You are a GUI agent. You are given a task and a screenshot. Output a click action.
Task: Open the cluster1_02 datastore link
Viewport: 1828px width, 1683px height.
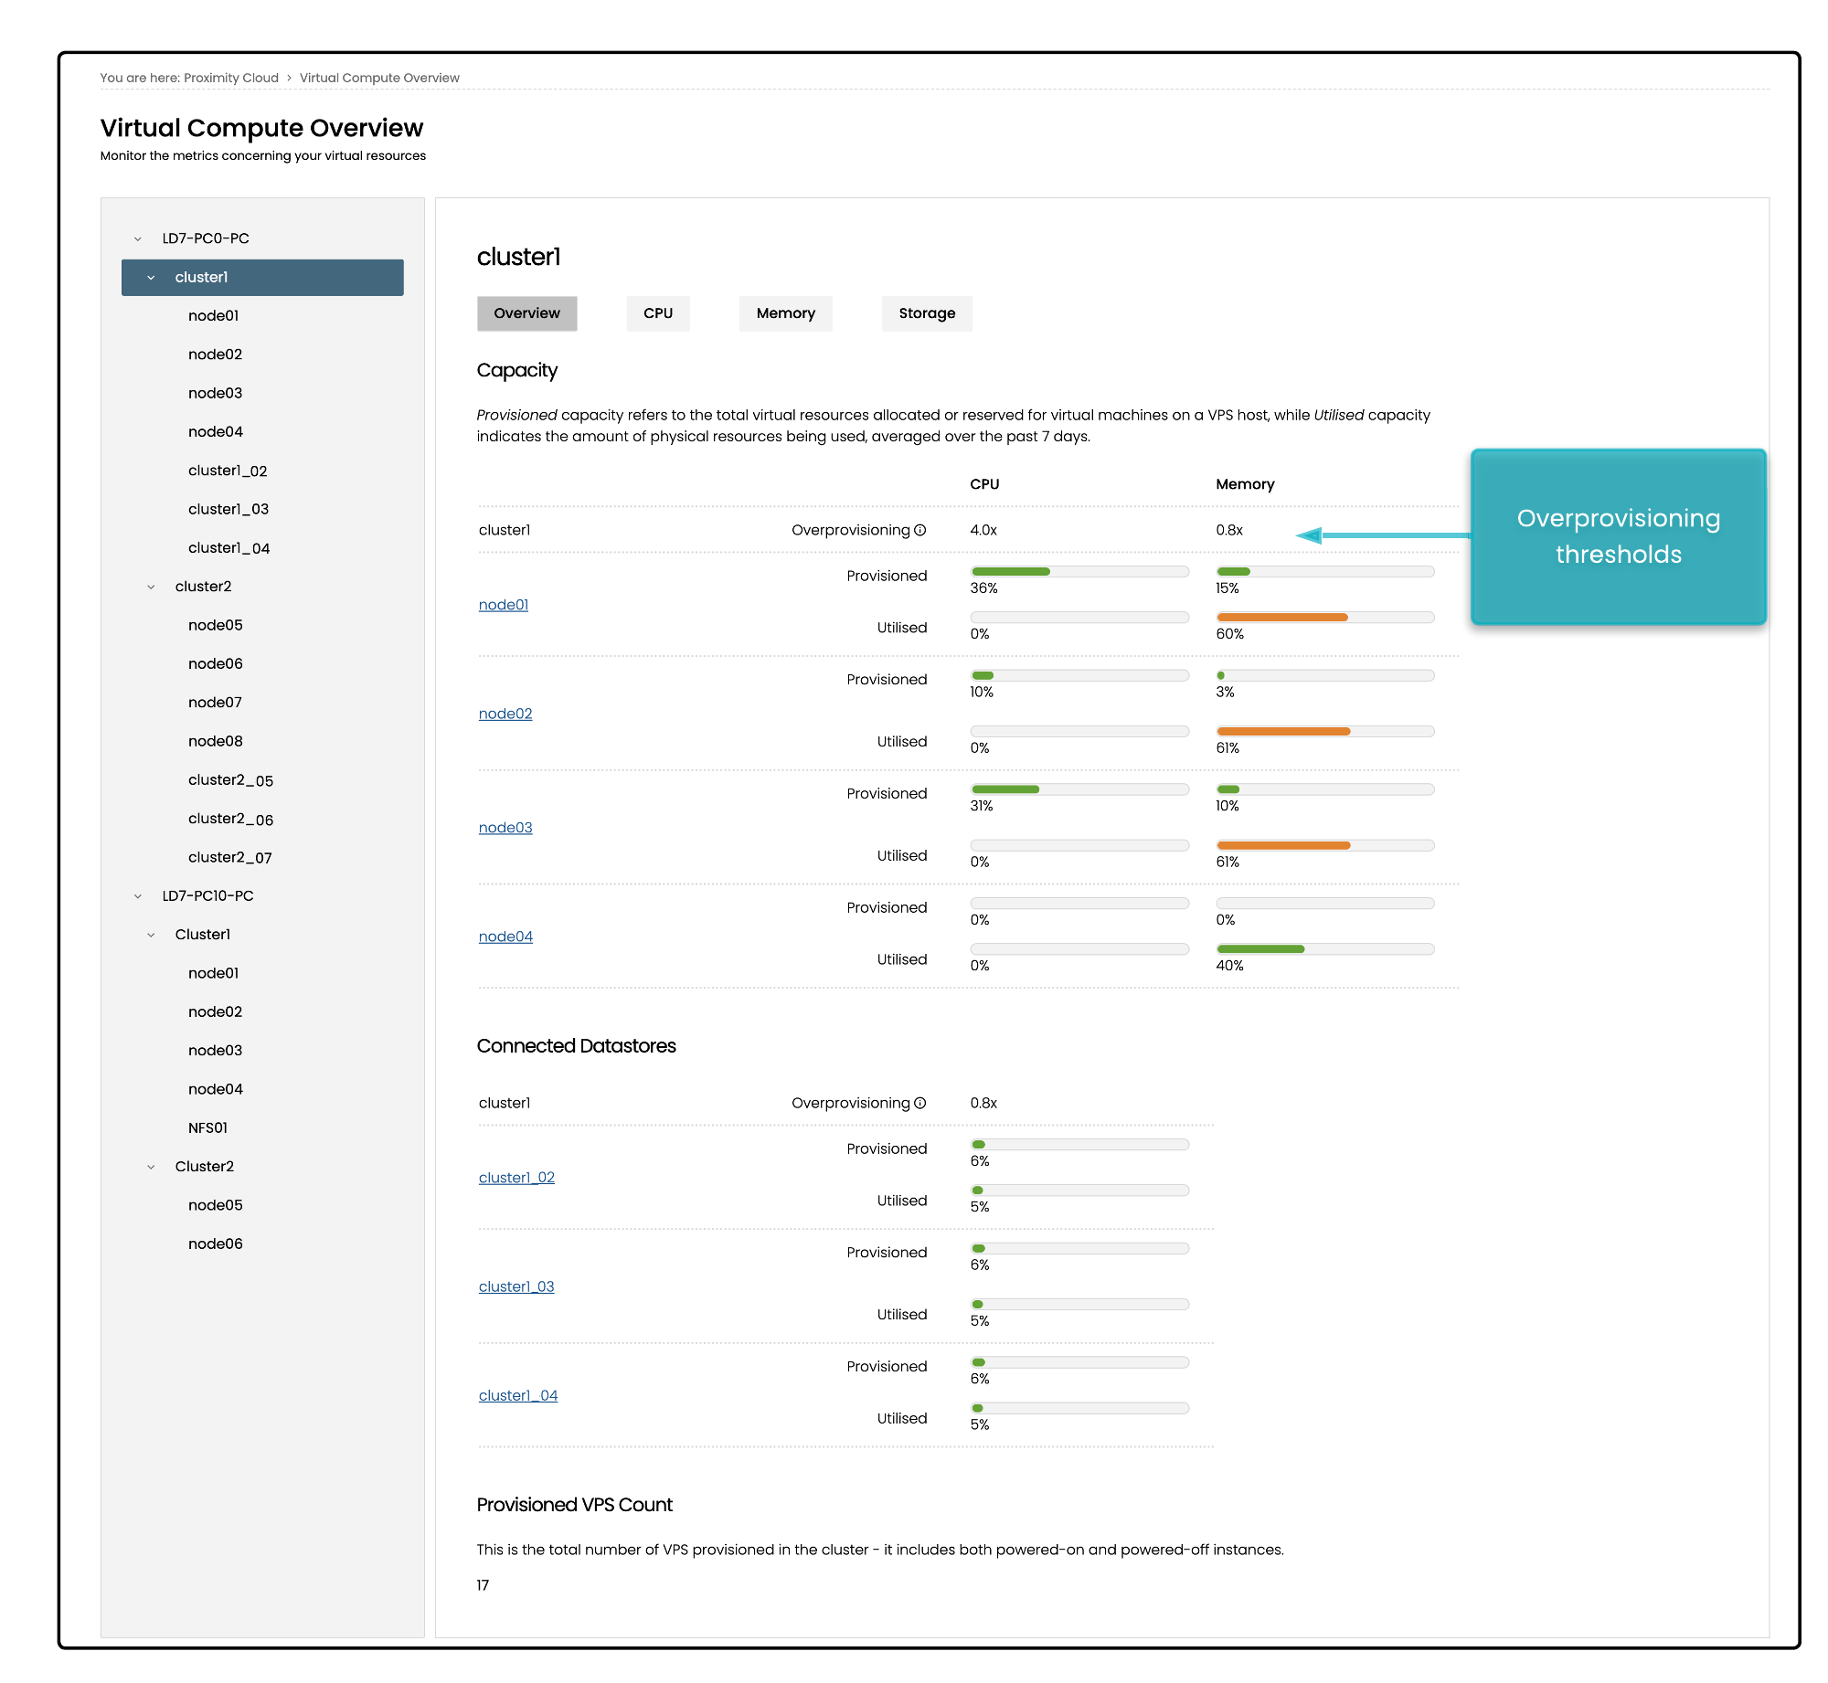point(516,1178)
